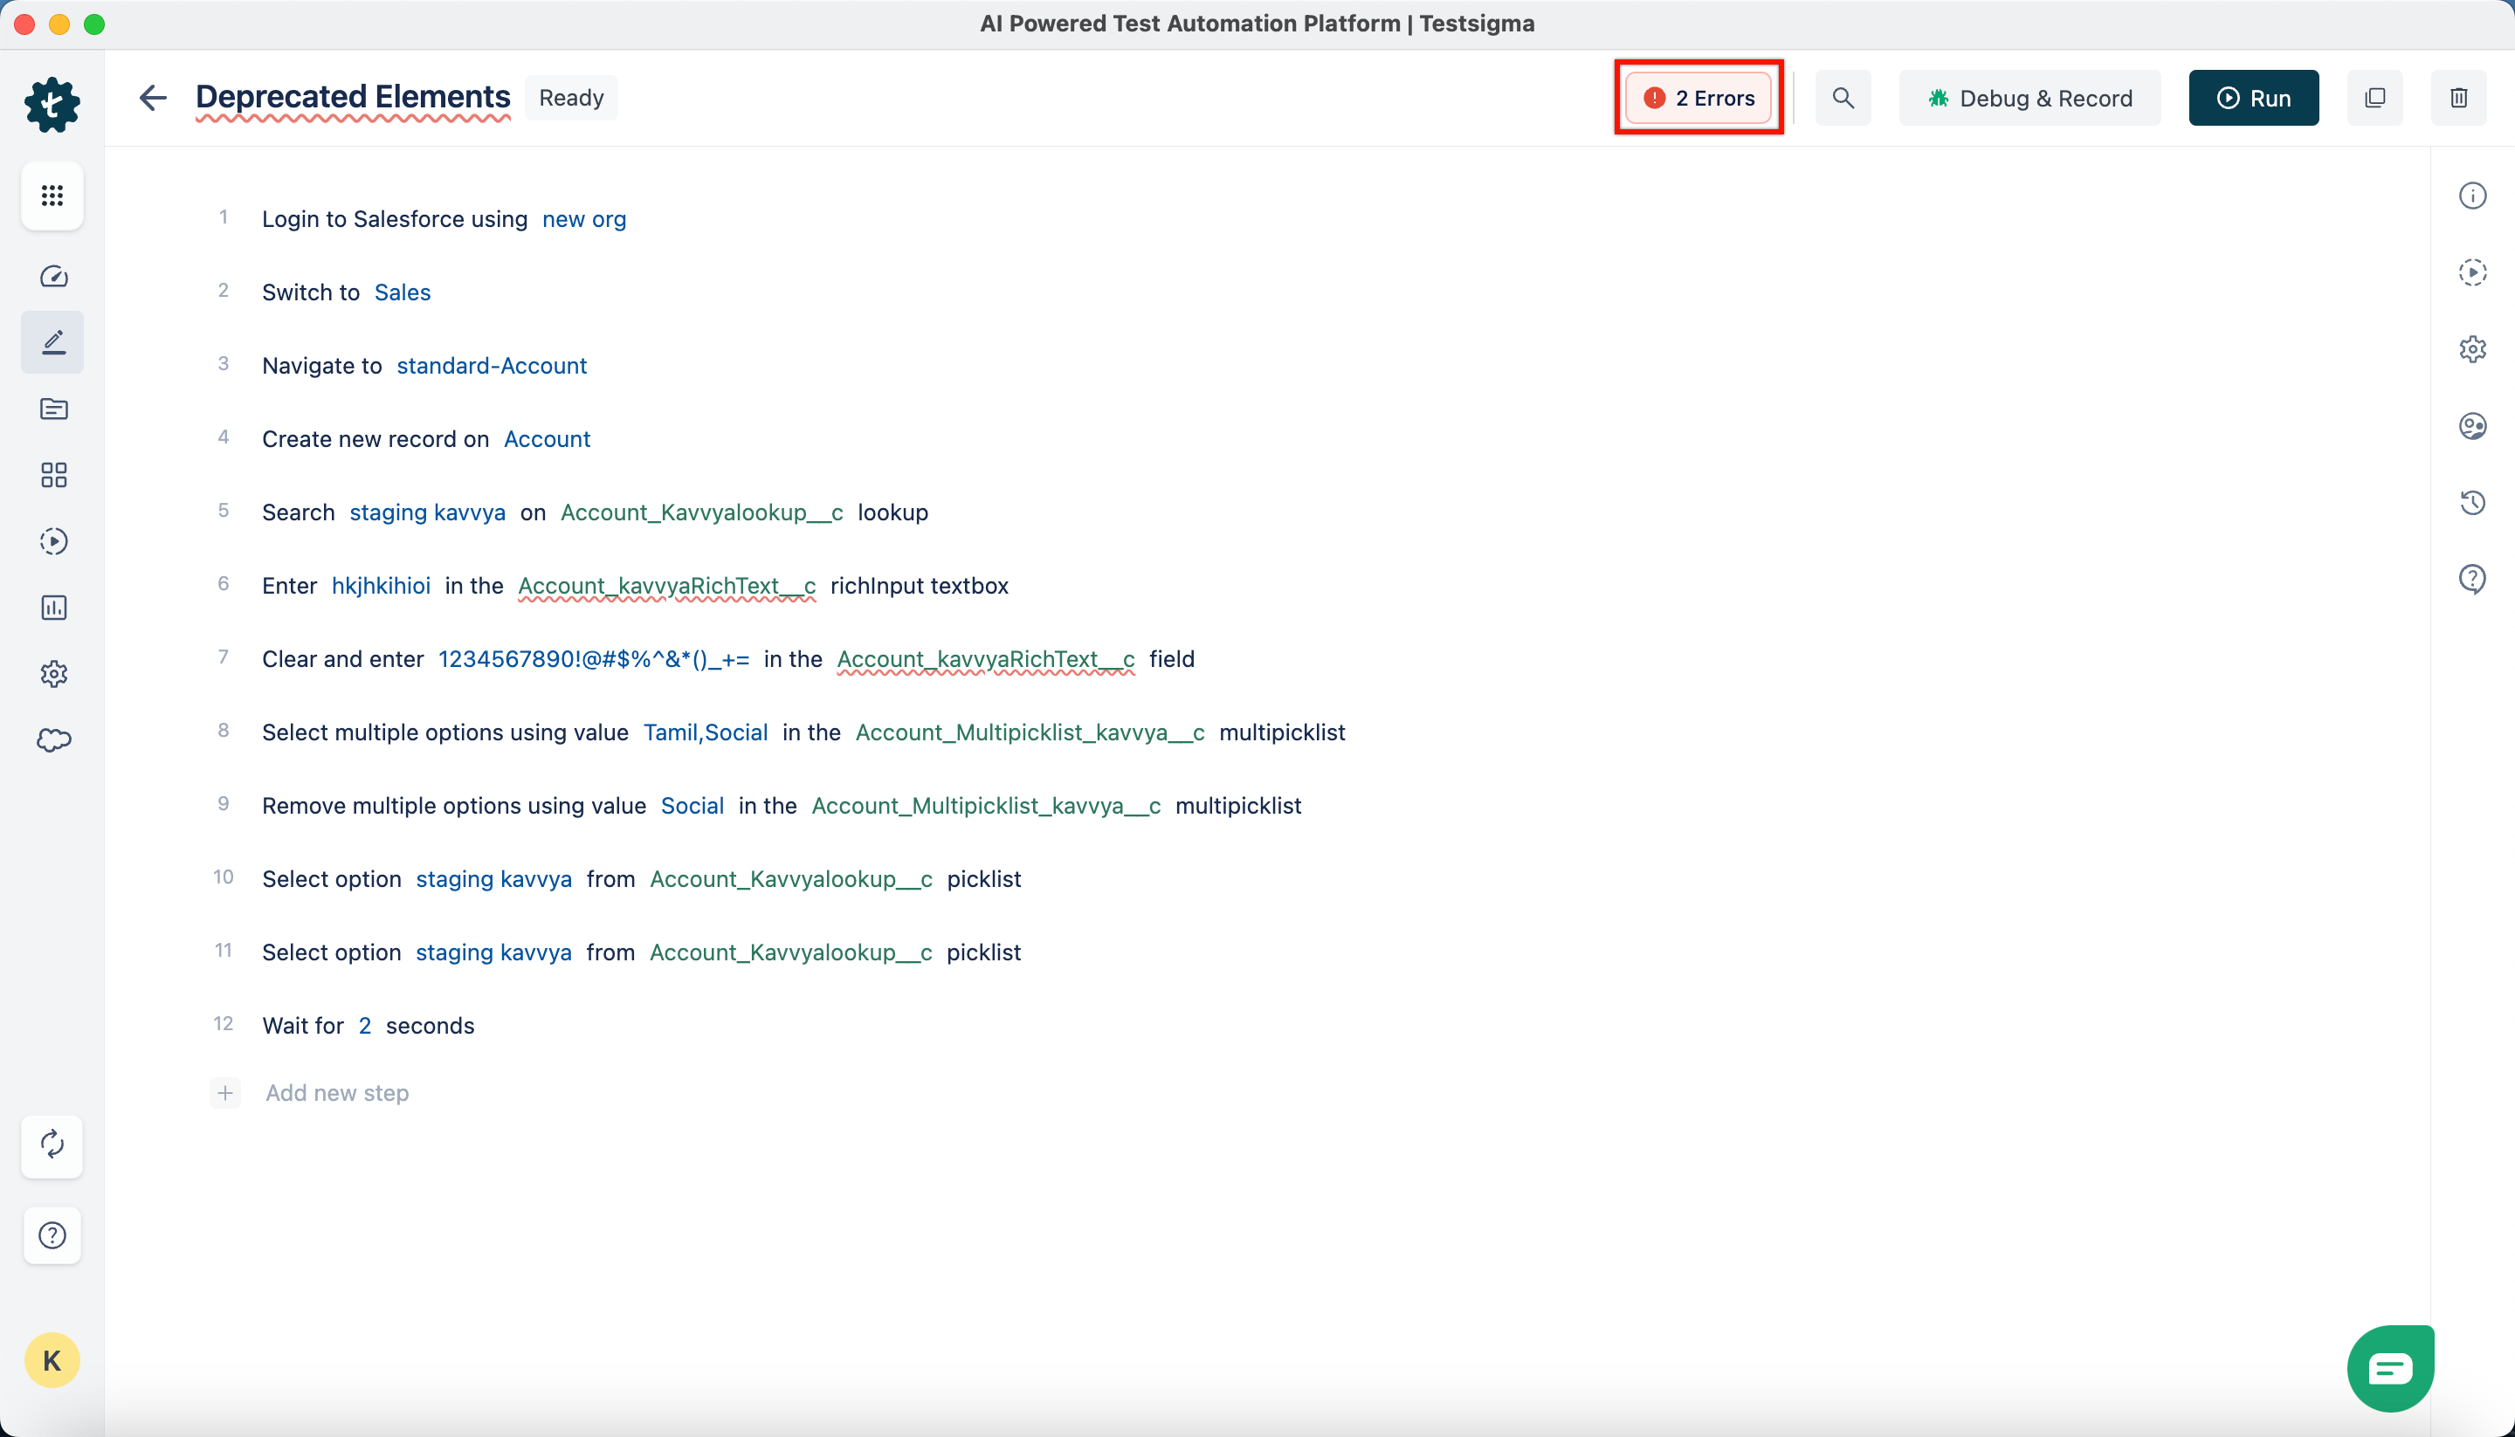2515x1437 pixels.
Task: Click the Deprecated Elements title
Action: 353,97
